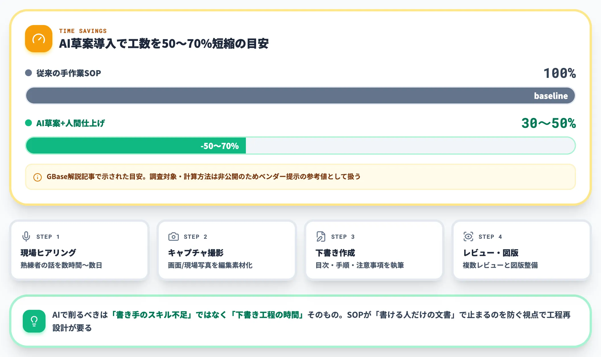Click the 画面/現場写真を編集素材化 description
601x357 pixels.
(x=210, y=265)
